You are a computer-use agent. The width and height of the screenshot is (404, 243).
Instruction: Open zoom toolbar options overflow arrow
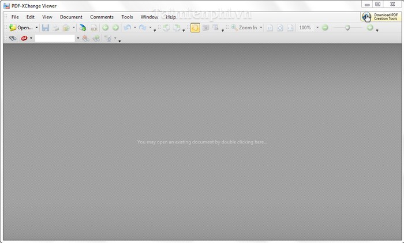click(x=377, y=31)
